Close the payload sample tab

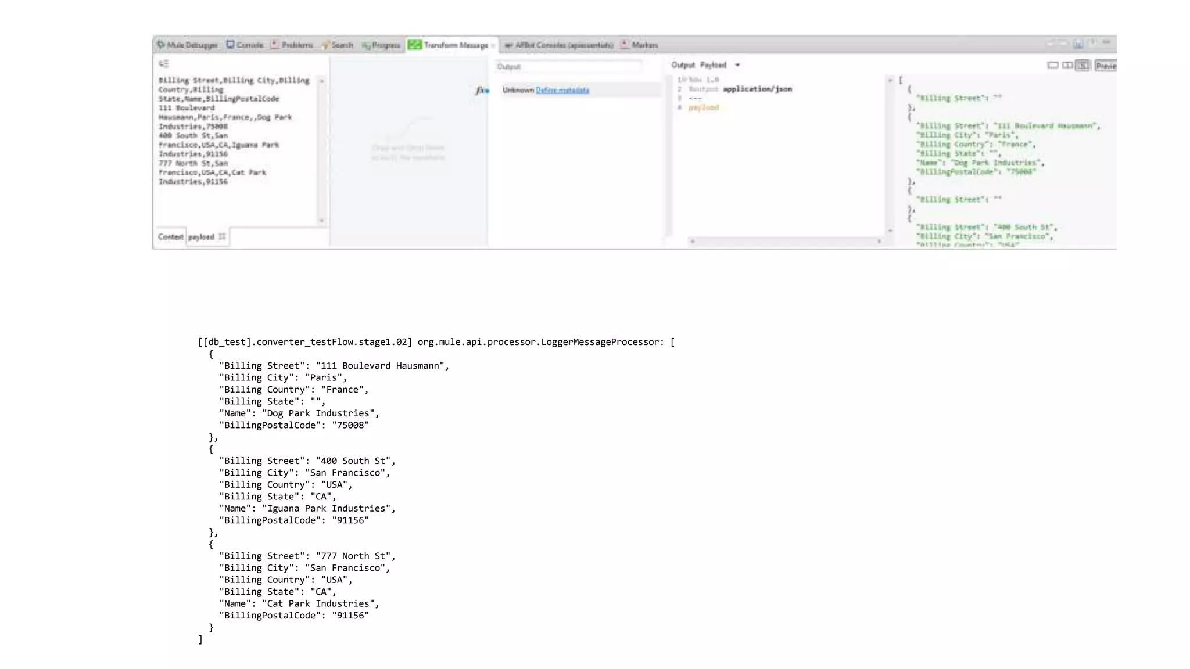point(222,237)
